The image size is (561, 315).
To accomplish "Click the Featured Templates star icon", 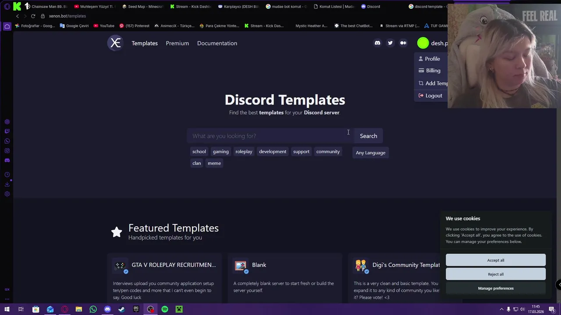I will pos(116,232).
